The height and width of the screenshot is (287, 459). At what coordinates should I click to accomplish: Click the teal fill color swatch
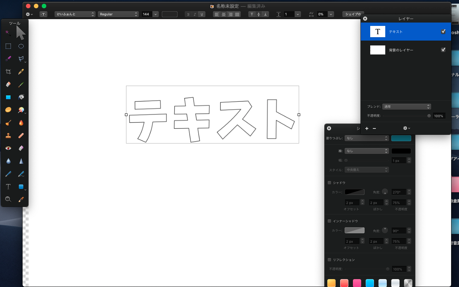click(401, 138)
